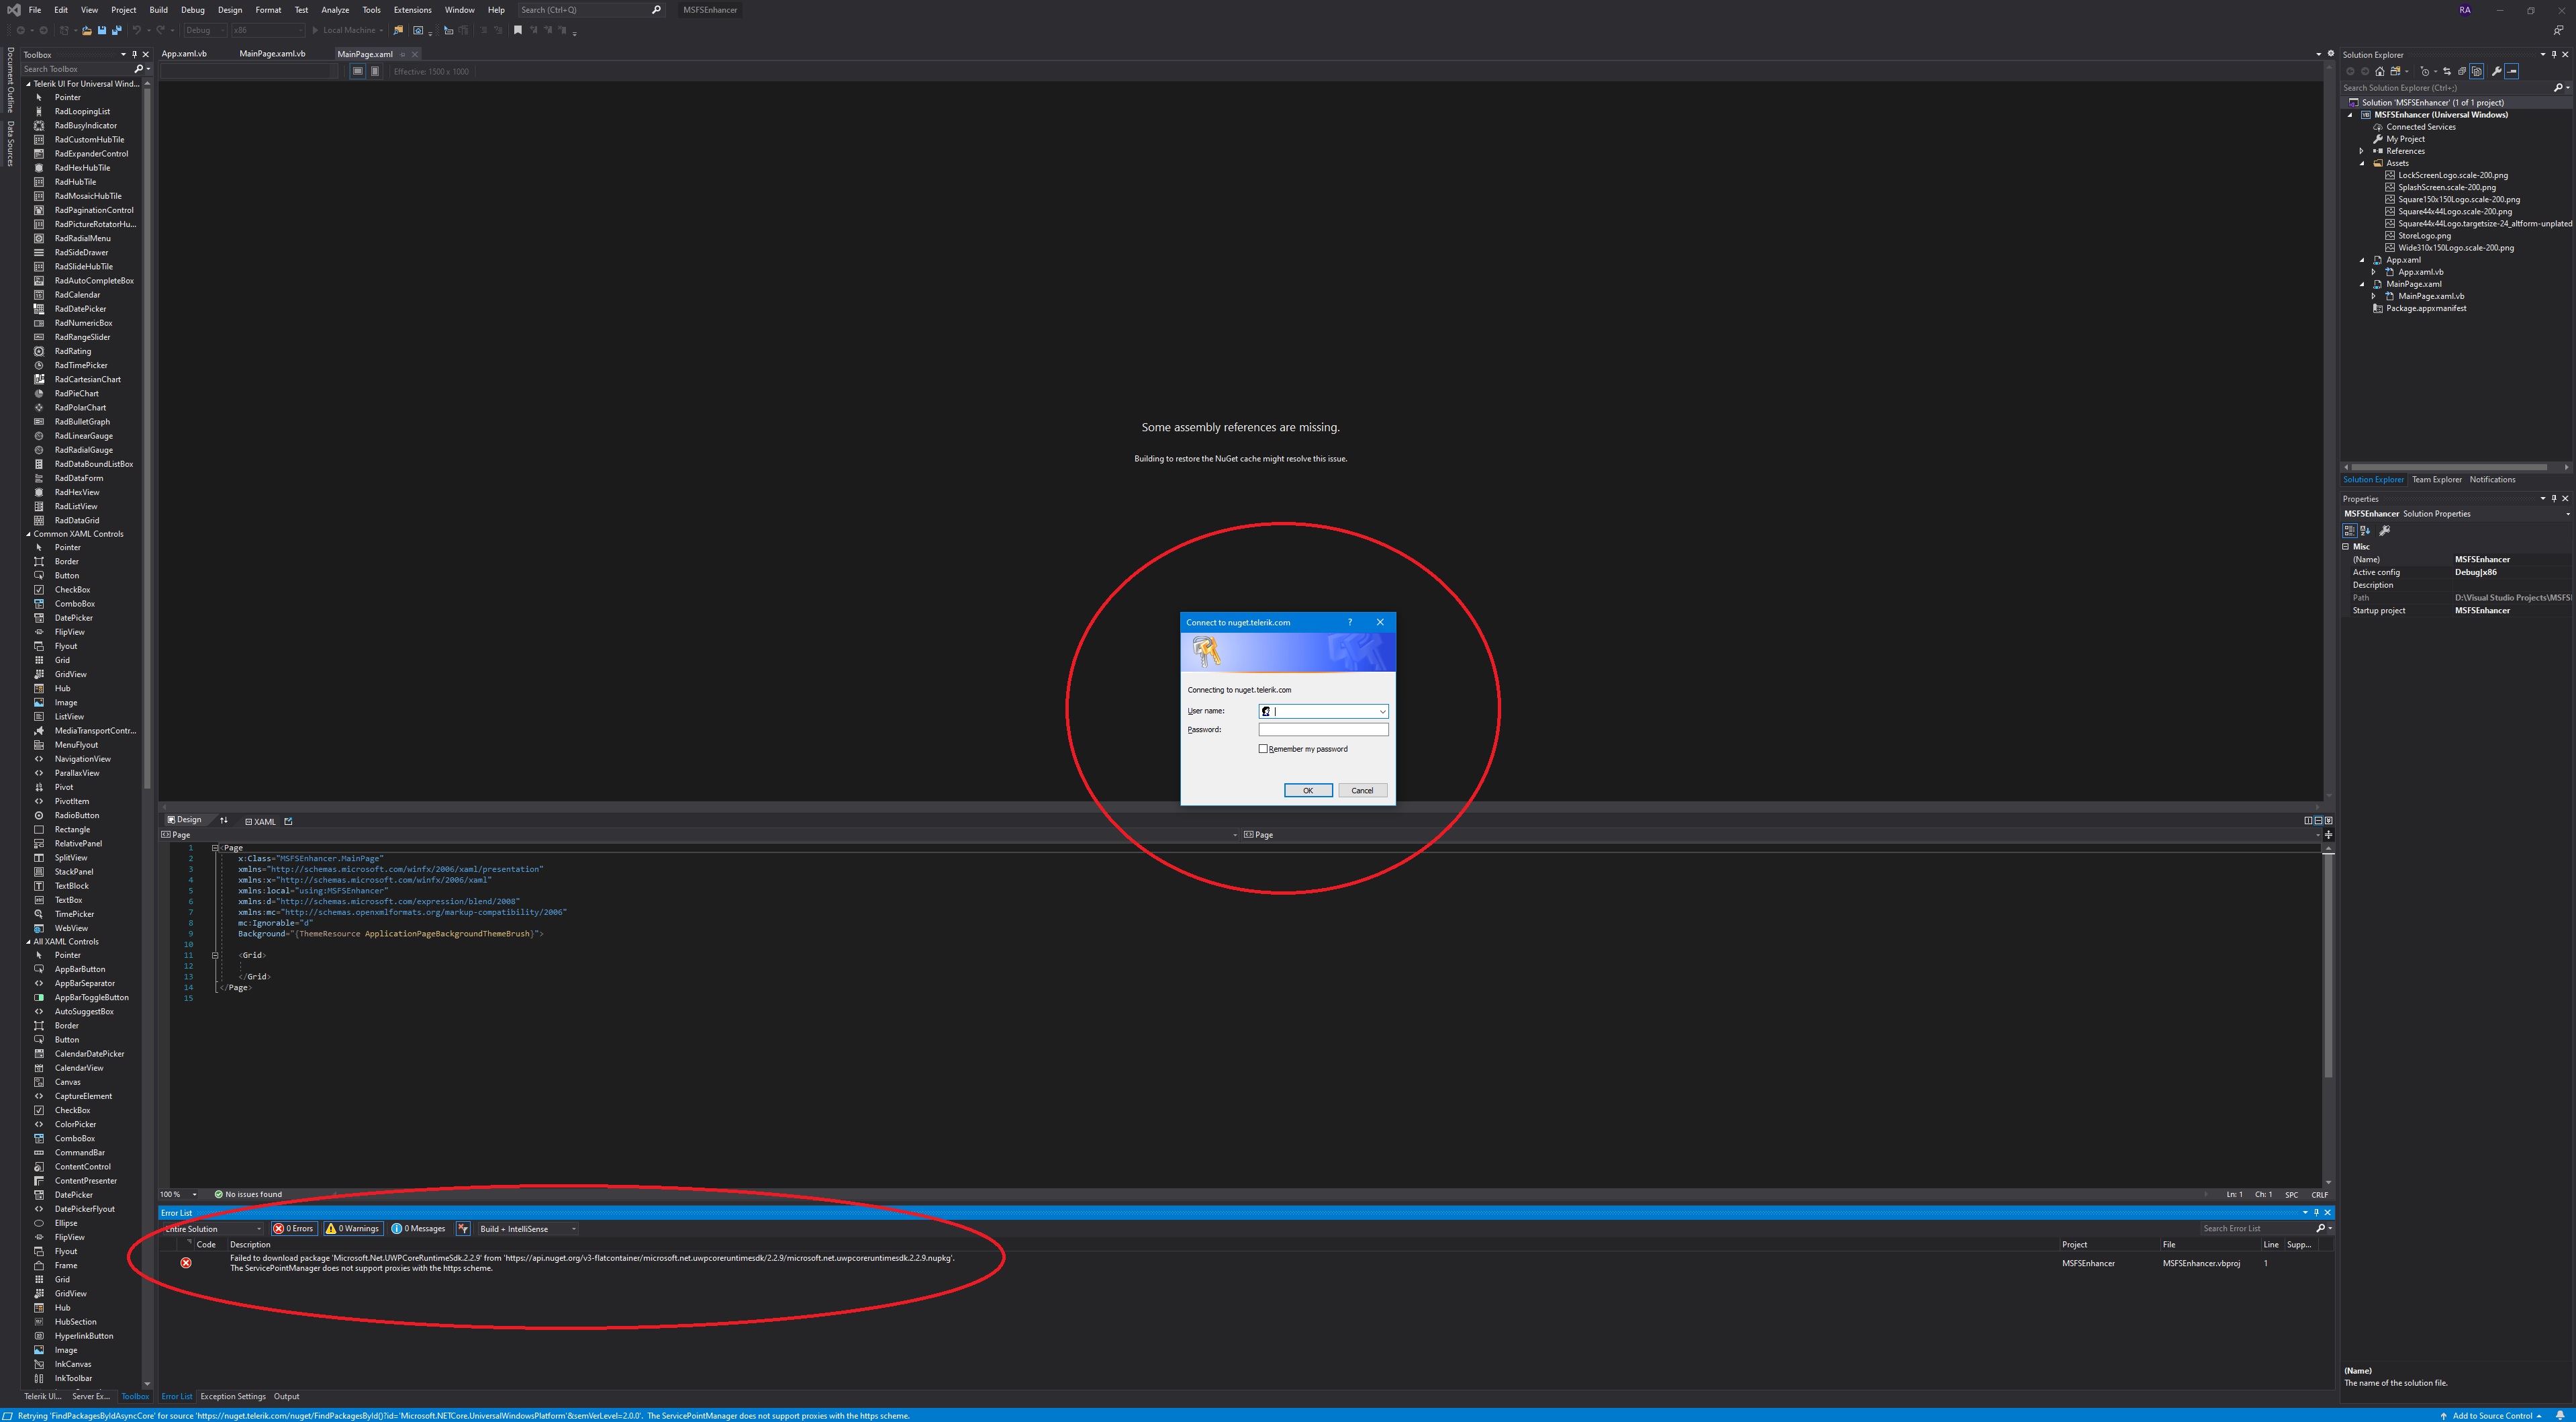Click the clear build filter icon in Error List
The image size is (2576, 1422).
coord(463,1229)
